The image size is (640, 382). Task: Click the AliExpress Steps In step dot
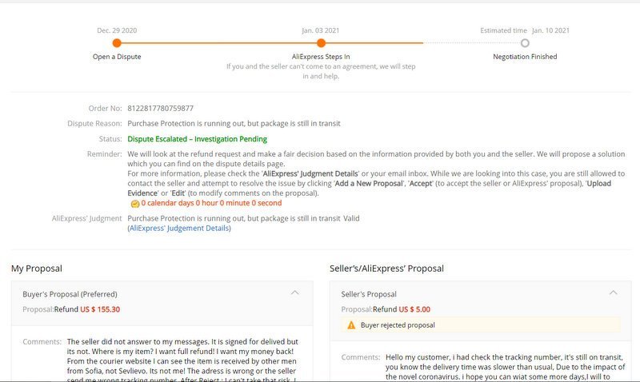click(321, 43)
